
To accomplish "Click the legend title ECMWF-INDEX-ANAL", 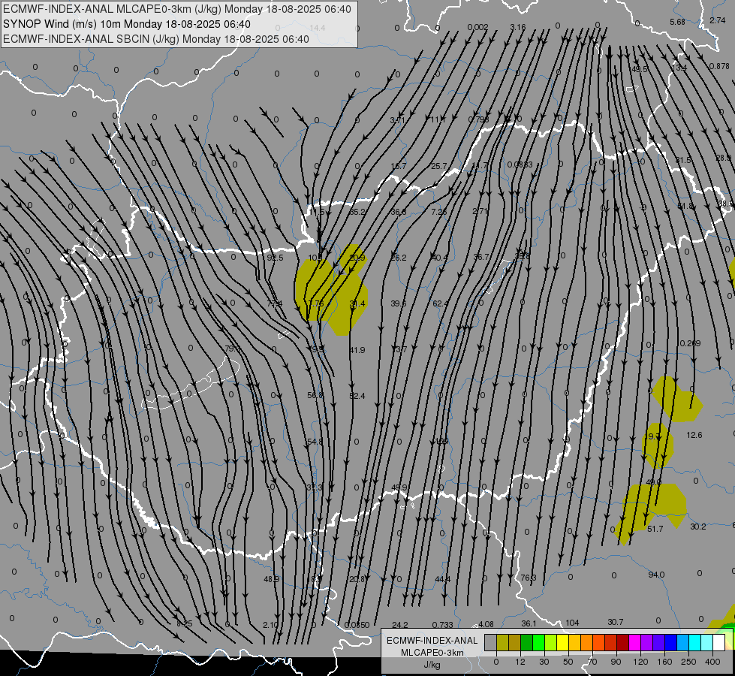I will (432, 641).
